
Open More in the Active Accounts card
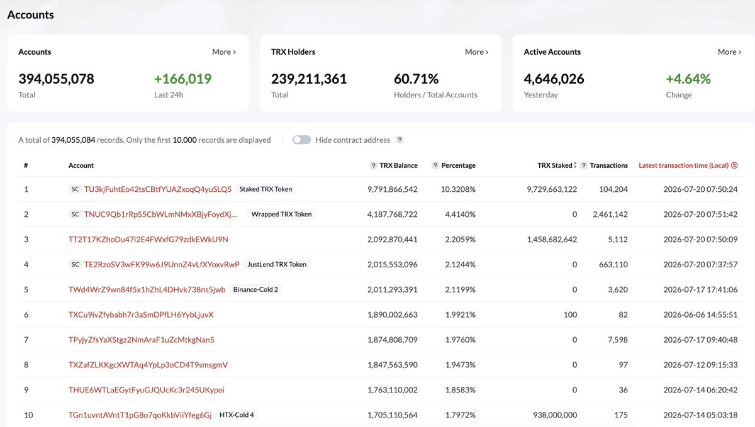pos(730,52)
